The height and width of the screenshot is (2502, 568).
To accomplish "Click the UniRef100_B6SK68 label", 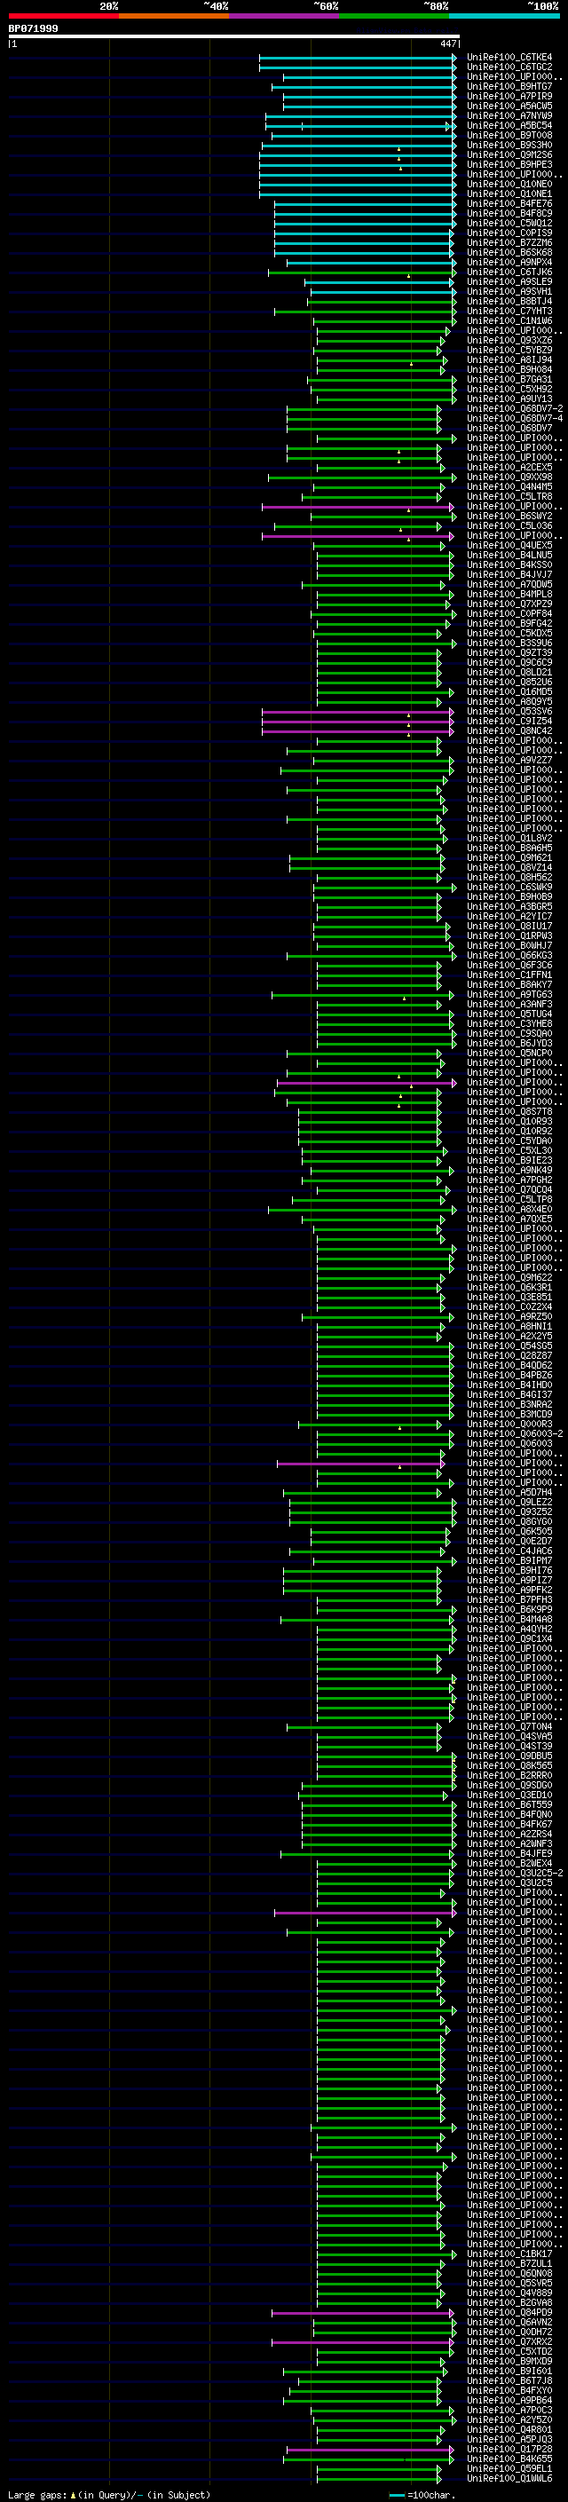I will [x=509, y=253].
